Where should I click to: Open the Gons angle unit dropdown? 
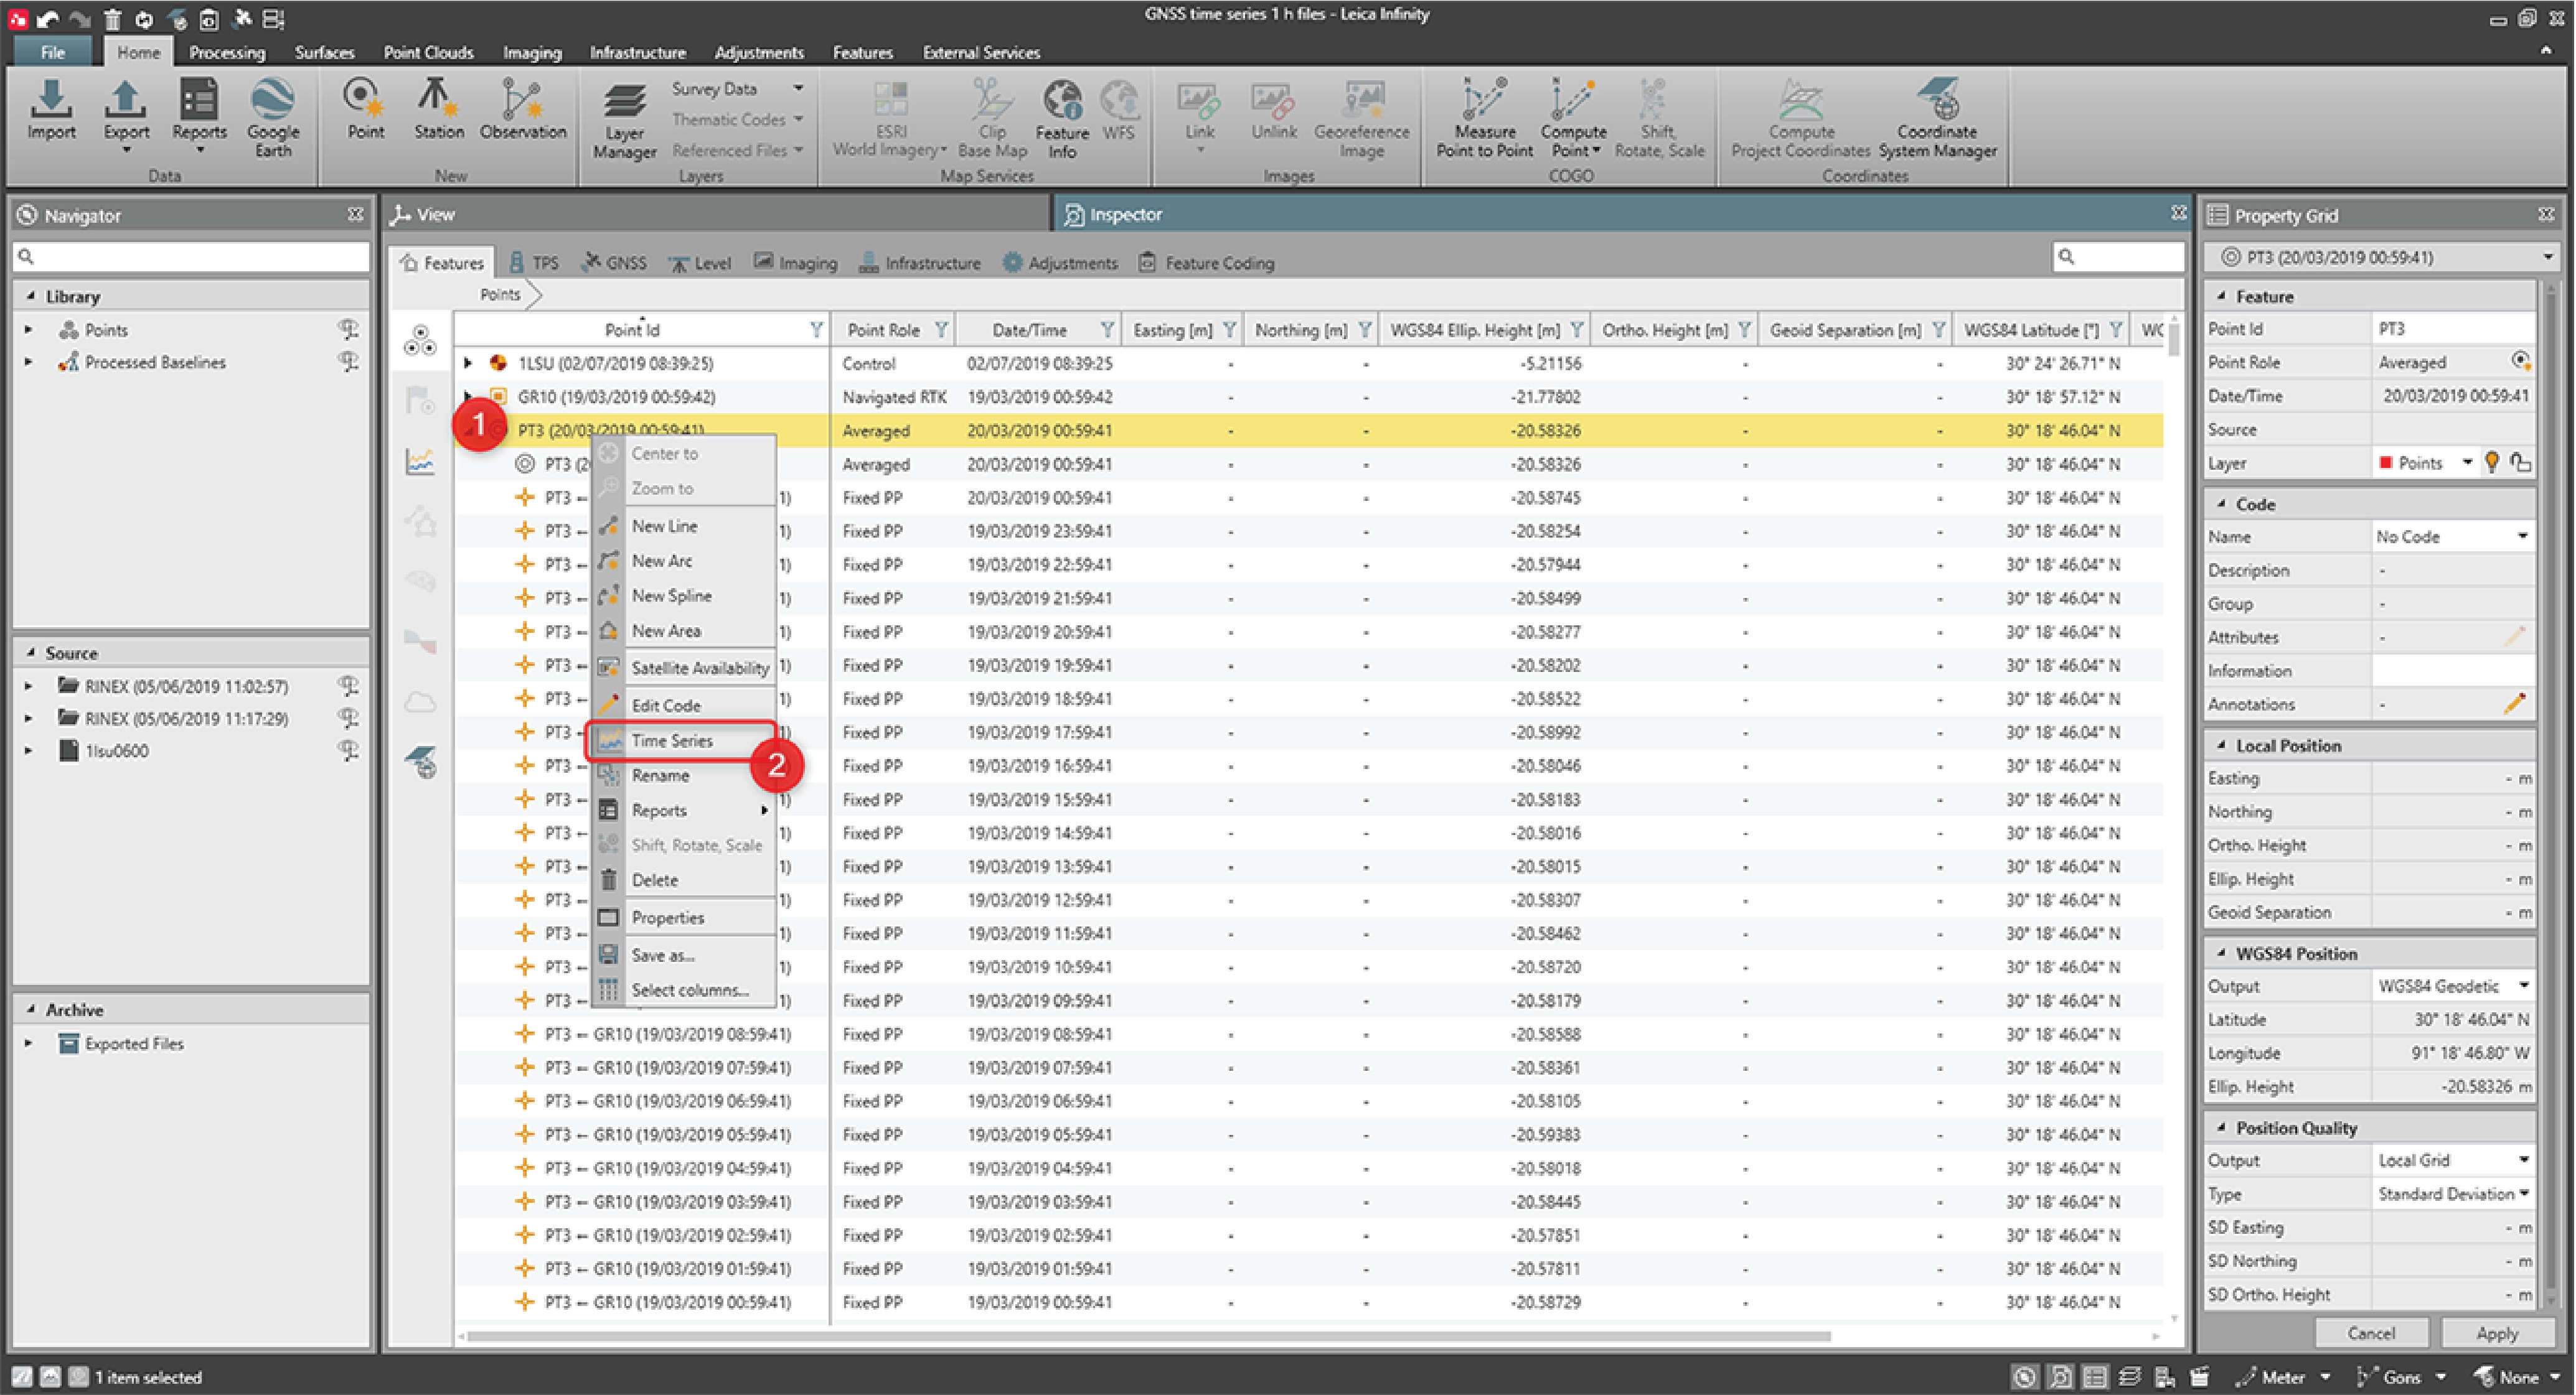(2441, 1377)
